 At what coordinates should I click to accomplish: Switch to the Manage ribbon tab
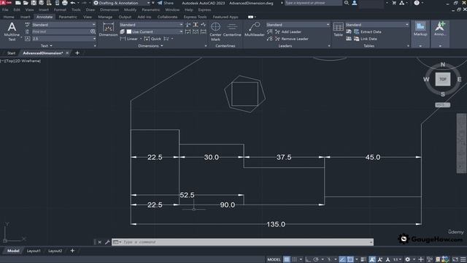[x=105, y=17]
